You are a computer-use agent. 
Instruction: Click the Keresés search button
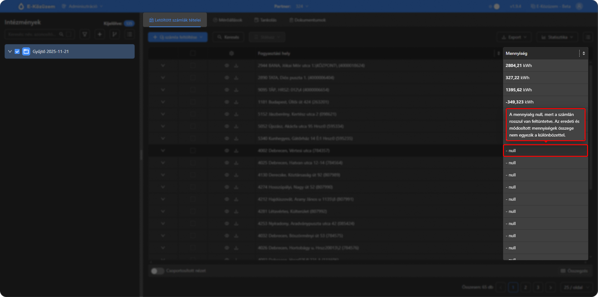pyautogui.click(x=228, y=37)
